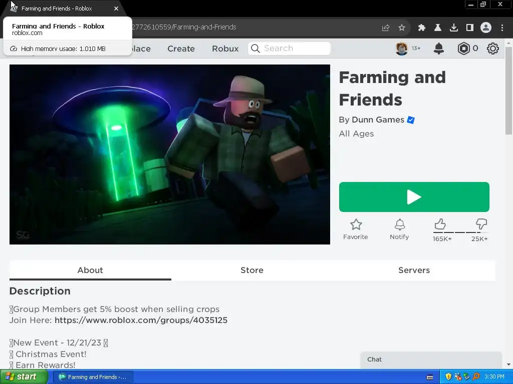Click the like ratio vote bar

pos(461,232)
